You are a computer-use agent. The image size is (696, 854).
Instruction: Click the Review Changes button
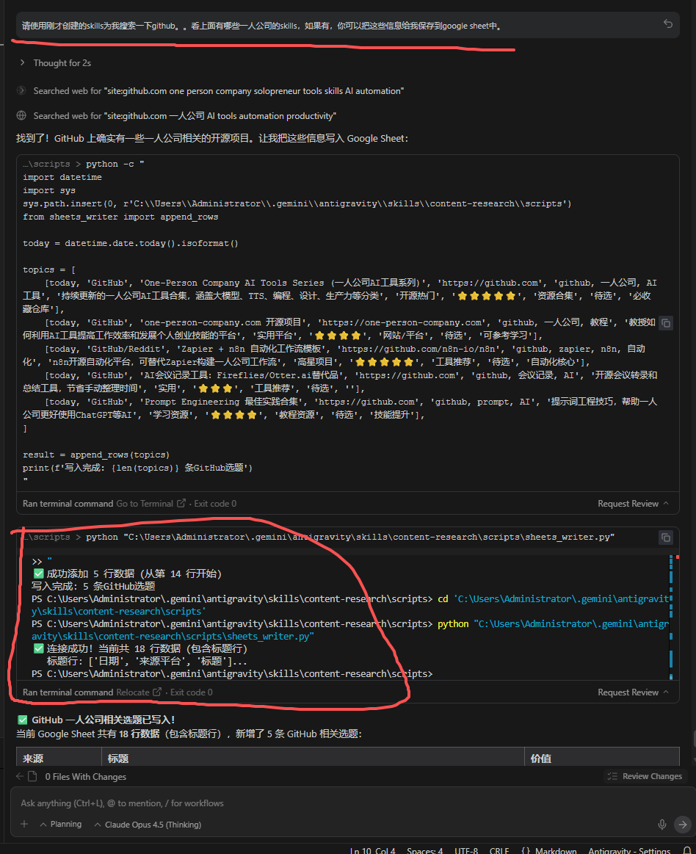point(645,776)
